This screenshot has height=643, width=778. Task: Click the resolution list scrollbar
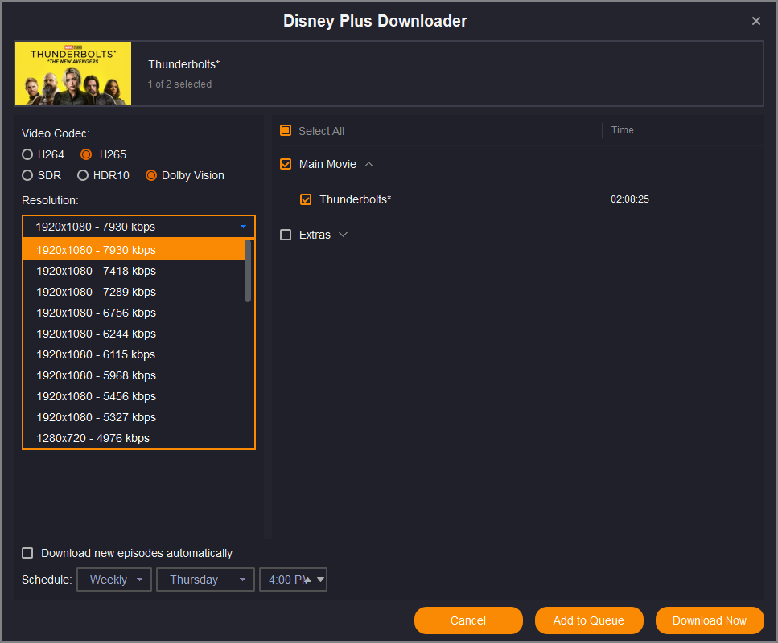coord(248,272)
